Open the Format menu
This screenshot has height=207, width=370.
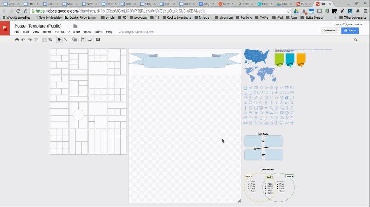(60, 32)
